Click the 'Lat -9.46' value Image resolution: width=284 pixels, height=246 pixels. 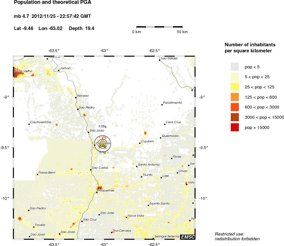coord(24,28)
